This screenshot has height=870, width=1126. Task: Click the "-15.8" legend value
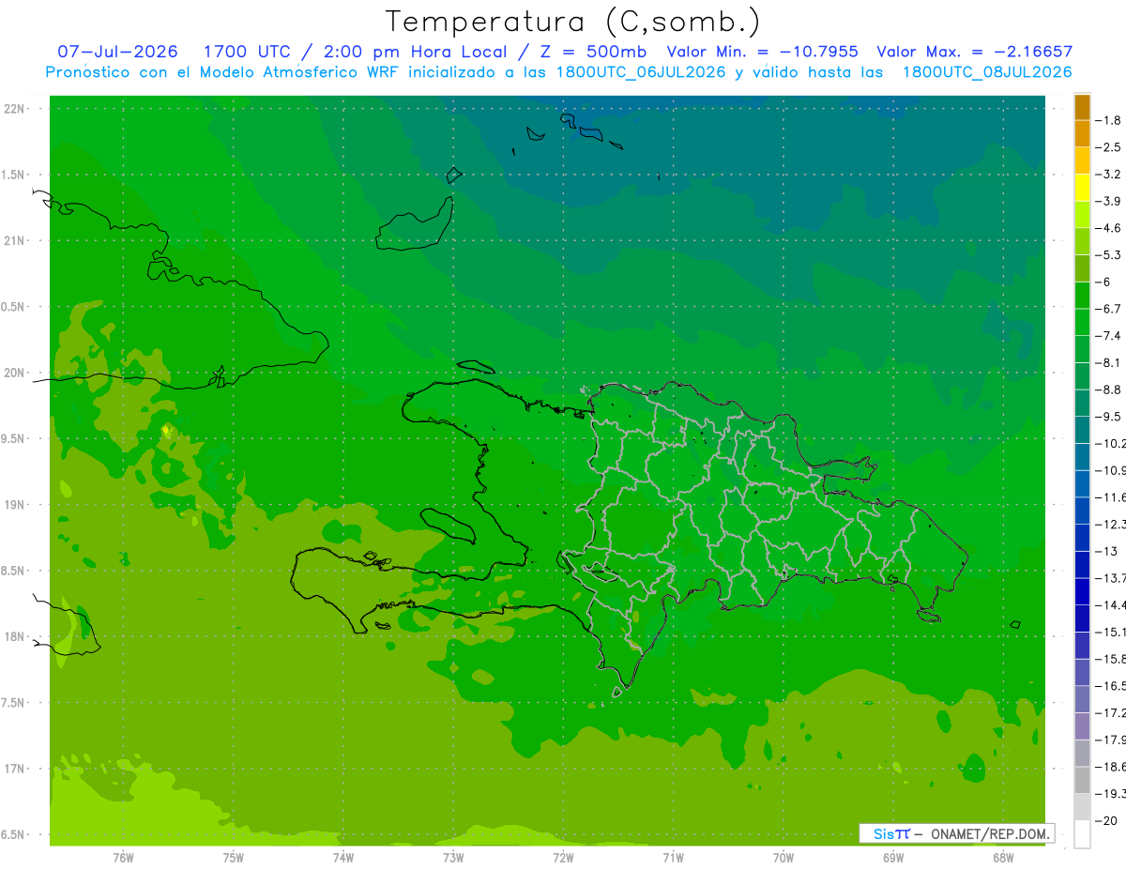(1111, 659)
